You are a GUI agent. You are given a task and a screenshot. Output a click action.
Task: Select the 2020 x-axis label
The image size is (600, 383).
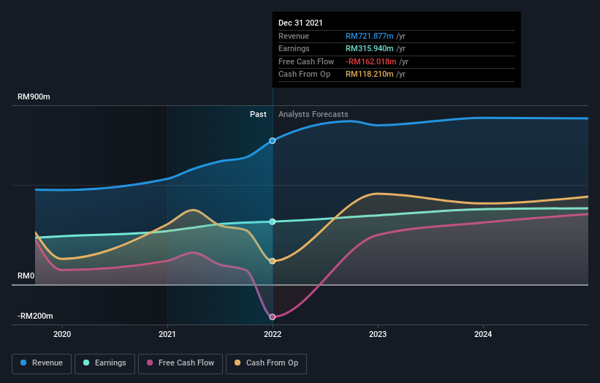62,334
